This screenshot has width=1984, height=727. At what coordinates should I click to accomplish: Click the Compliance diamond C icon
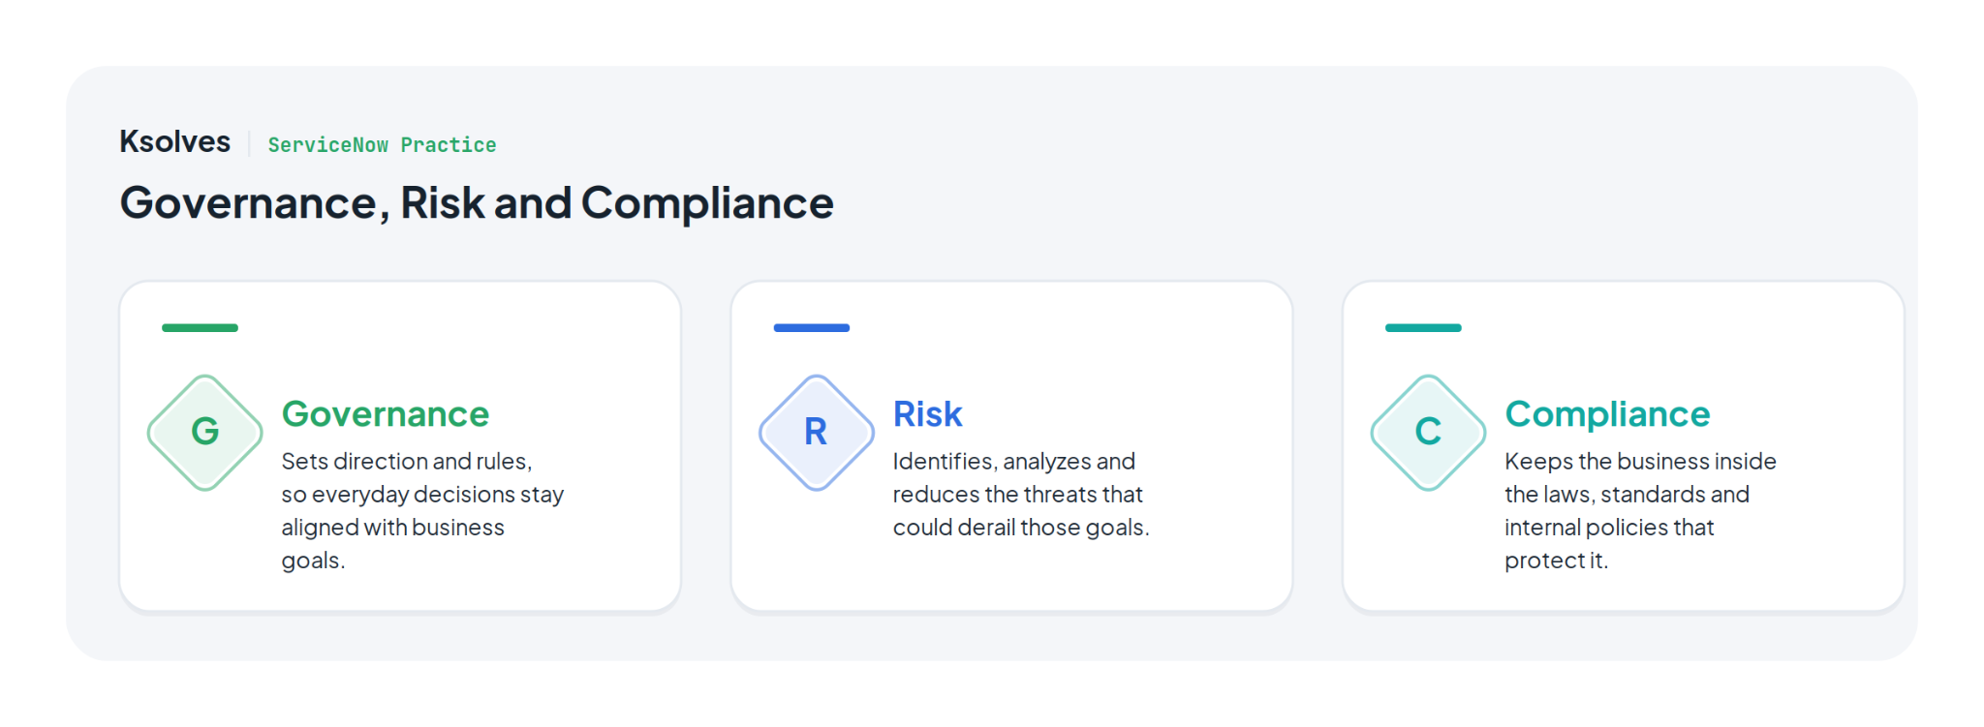click(1428, 433)
